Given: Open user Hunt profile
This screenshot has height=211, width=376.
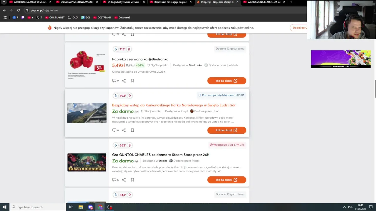Looking at the screenshot, I should [x=204, y=111].
